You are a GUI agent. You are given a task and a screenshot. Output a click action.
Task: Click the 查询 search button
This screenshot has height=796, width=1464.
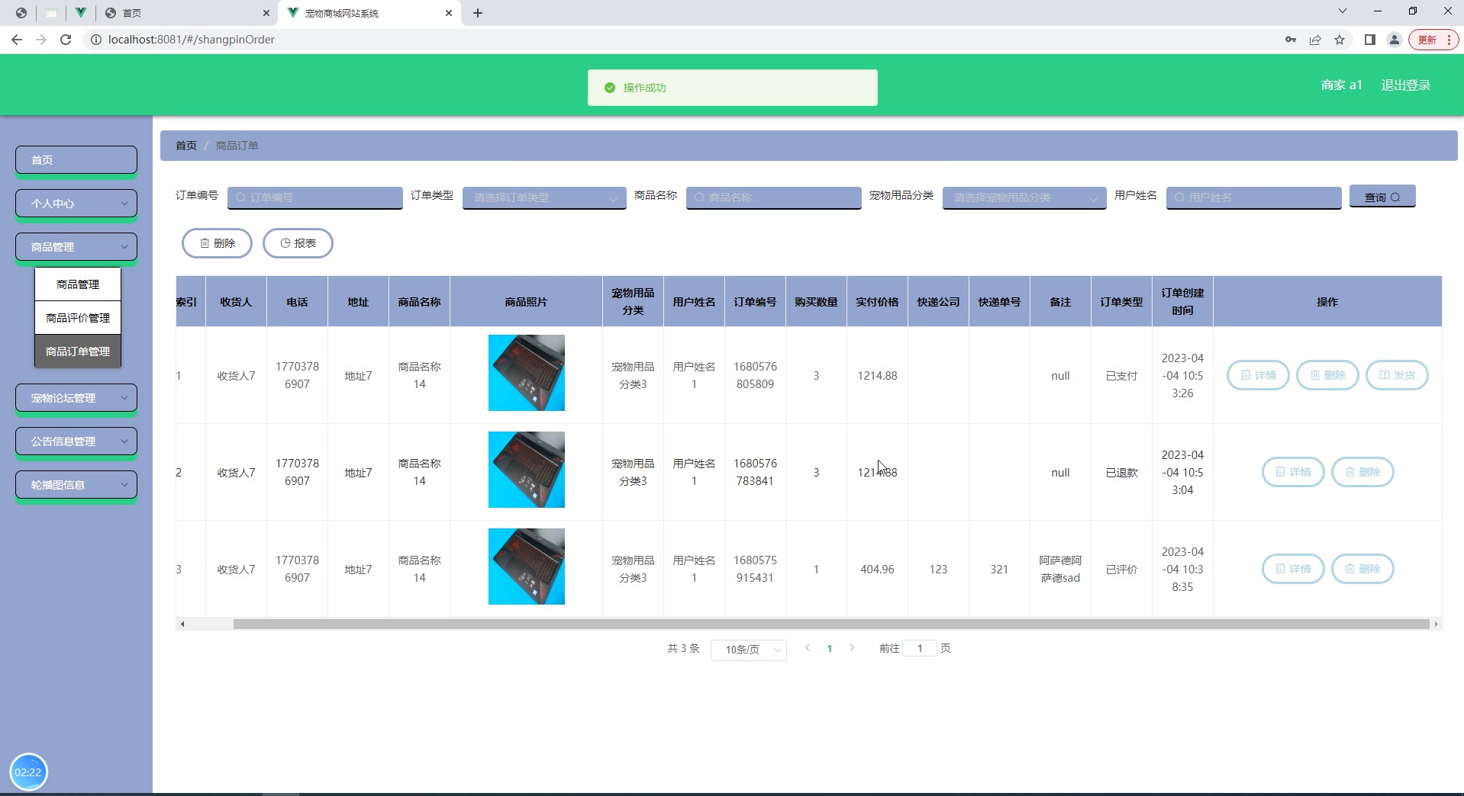(x=1382, y=197)
